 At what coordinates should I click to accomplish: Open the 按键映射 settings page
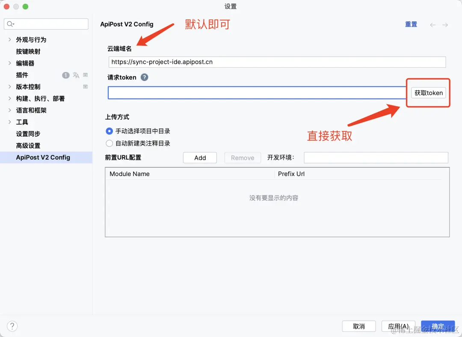click(28, 51)
